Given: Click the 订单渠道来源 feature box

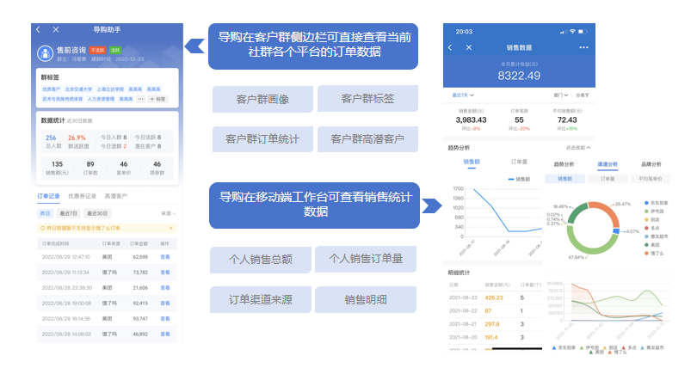Looking at the screenshot, I should click(261, 300).
